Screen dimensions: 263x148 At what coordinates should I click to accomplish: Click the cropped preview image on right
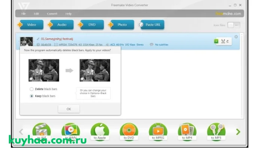(x=95, y=70)
